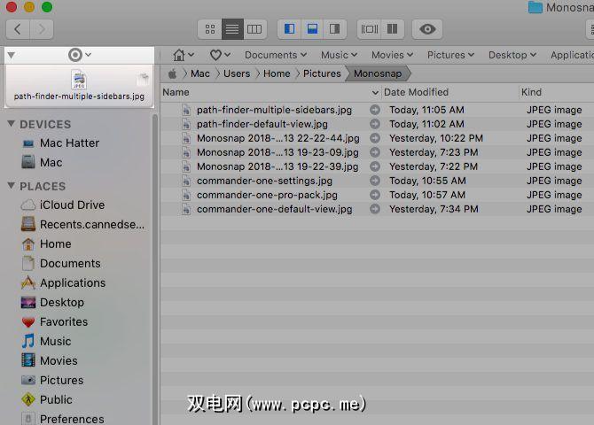Open the drop stack target menu

[x=80, y=55]
